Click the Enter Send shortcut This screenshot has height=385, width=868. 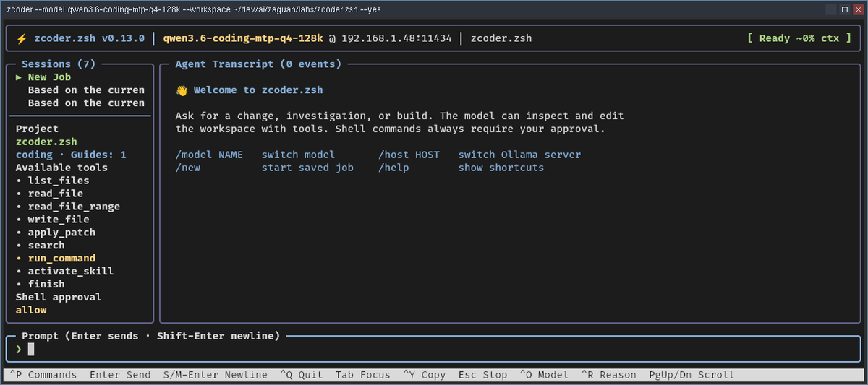[120, 375]
